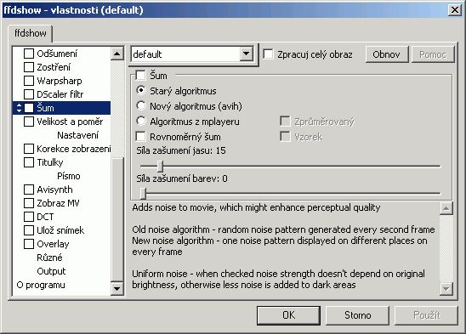466x334 pixels.
Task: Switch to the ffdshow tab
Action: coord(31,33)
